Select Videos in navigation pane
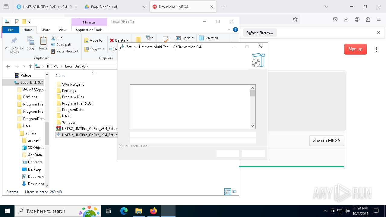Screen dimensions: 386x217 pyautogui.click(x=26, y=75)
